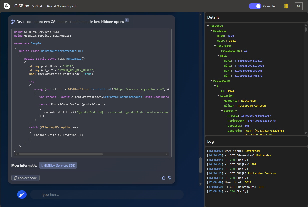
Task: Select MinY value 51.89003316463571
Action: (248, 76)
